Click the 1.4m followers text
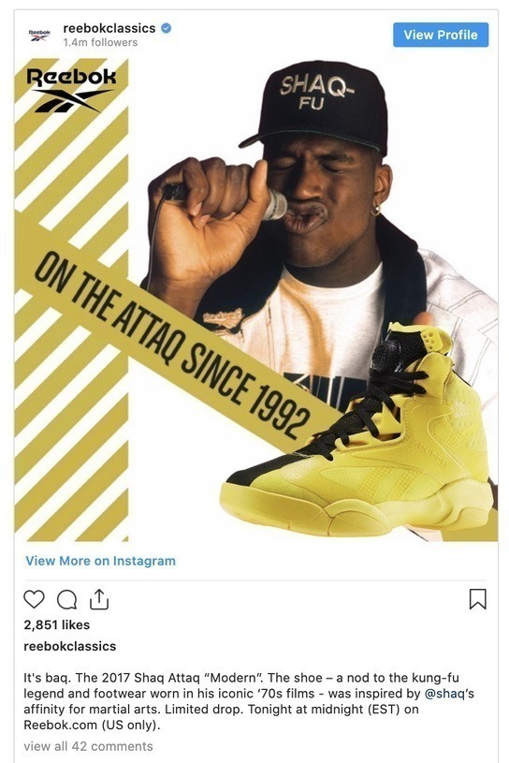Screen dimensions: 509x763 click(100, 42)
